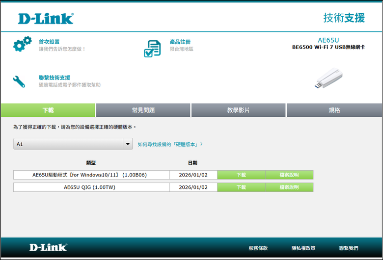This screenshot has width=383, height=260.
Task: Click the 2026/01/02 date in QIG row
Action: 193,187
